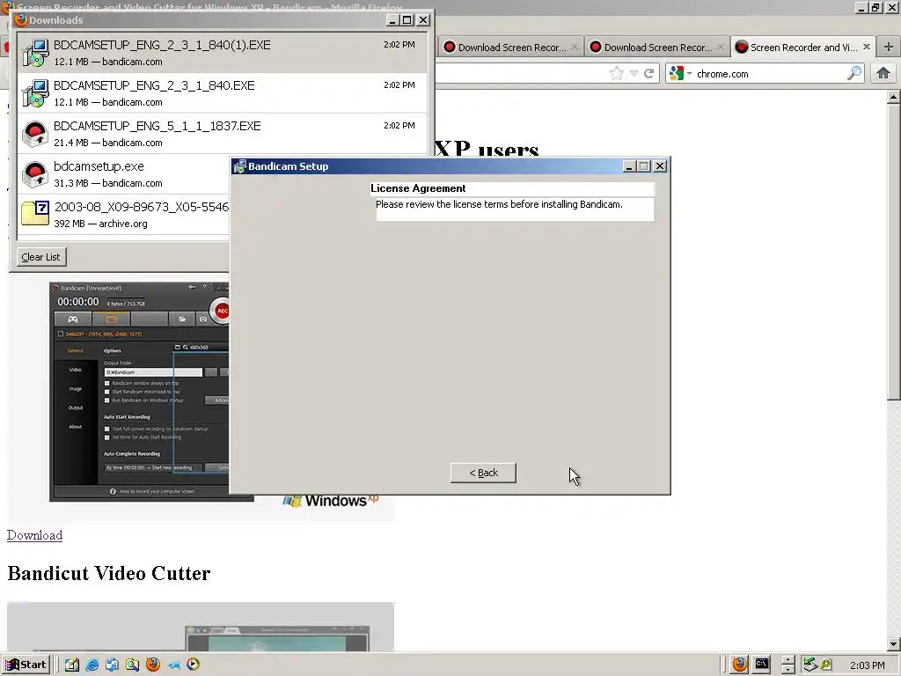
Task: Switch to command prompt taskbar button
Action: click(762, 665)
